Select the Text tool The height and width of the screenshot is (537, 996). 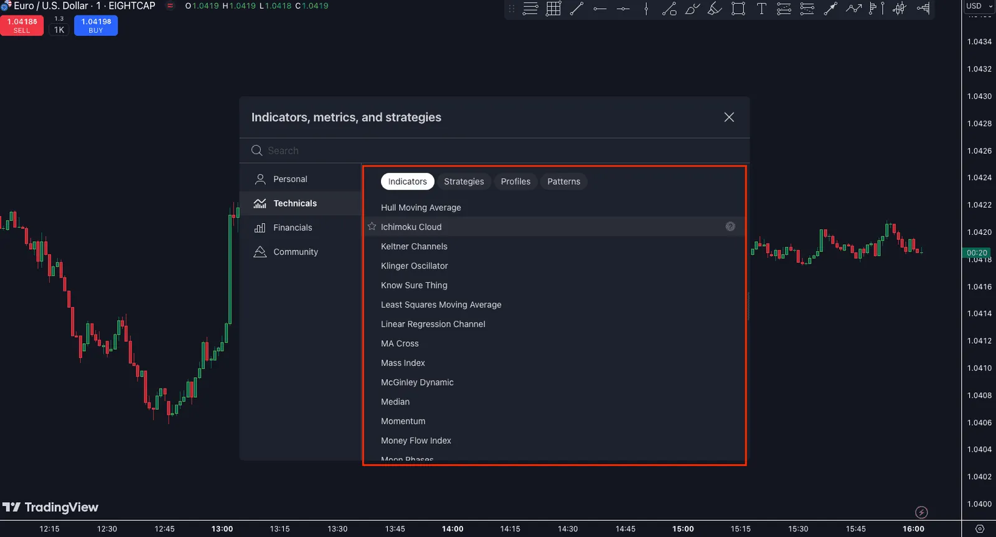[x=761, y=9]
